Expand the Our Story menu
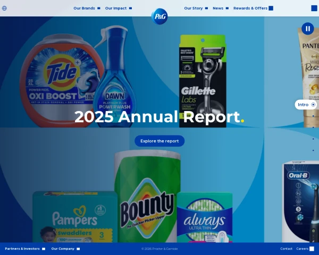 point(196,8)
